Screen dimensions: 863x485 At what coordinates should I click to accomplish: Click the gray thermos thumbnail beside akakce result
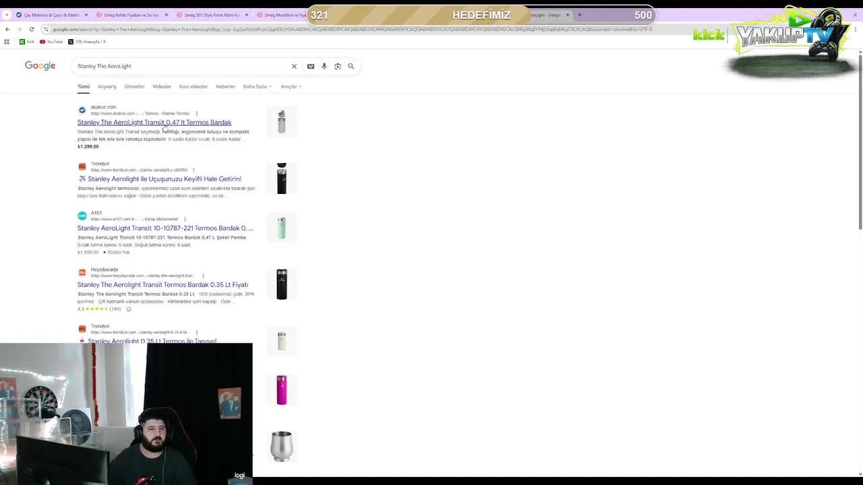282,122
